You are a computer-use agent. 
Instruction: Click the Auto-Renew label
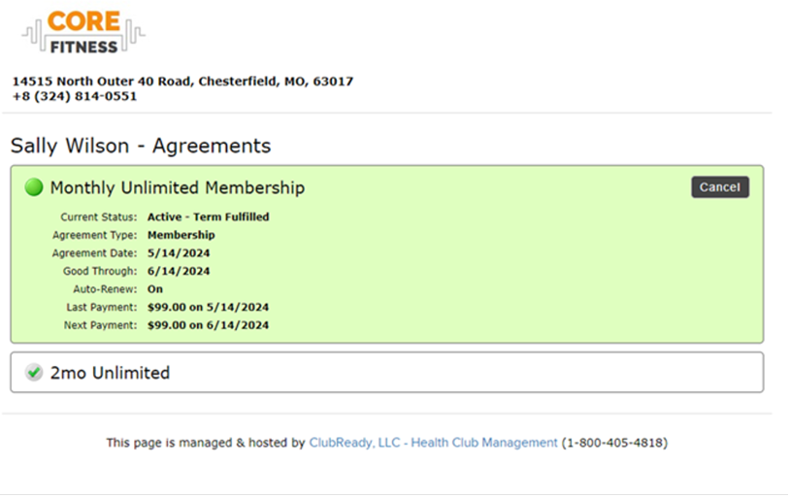(105, 289)
